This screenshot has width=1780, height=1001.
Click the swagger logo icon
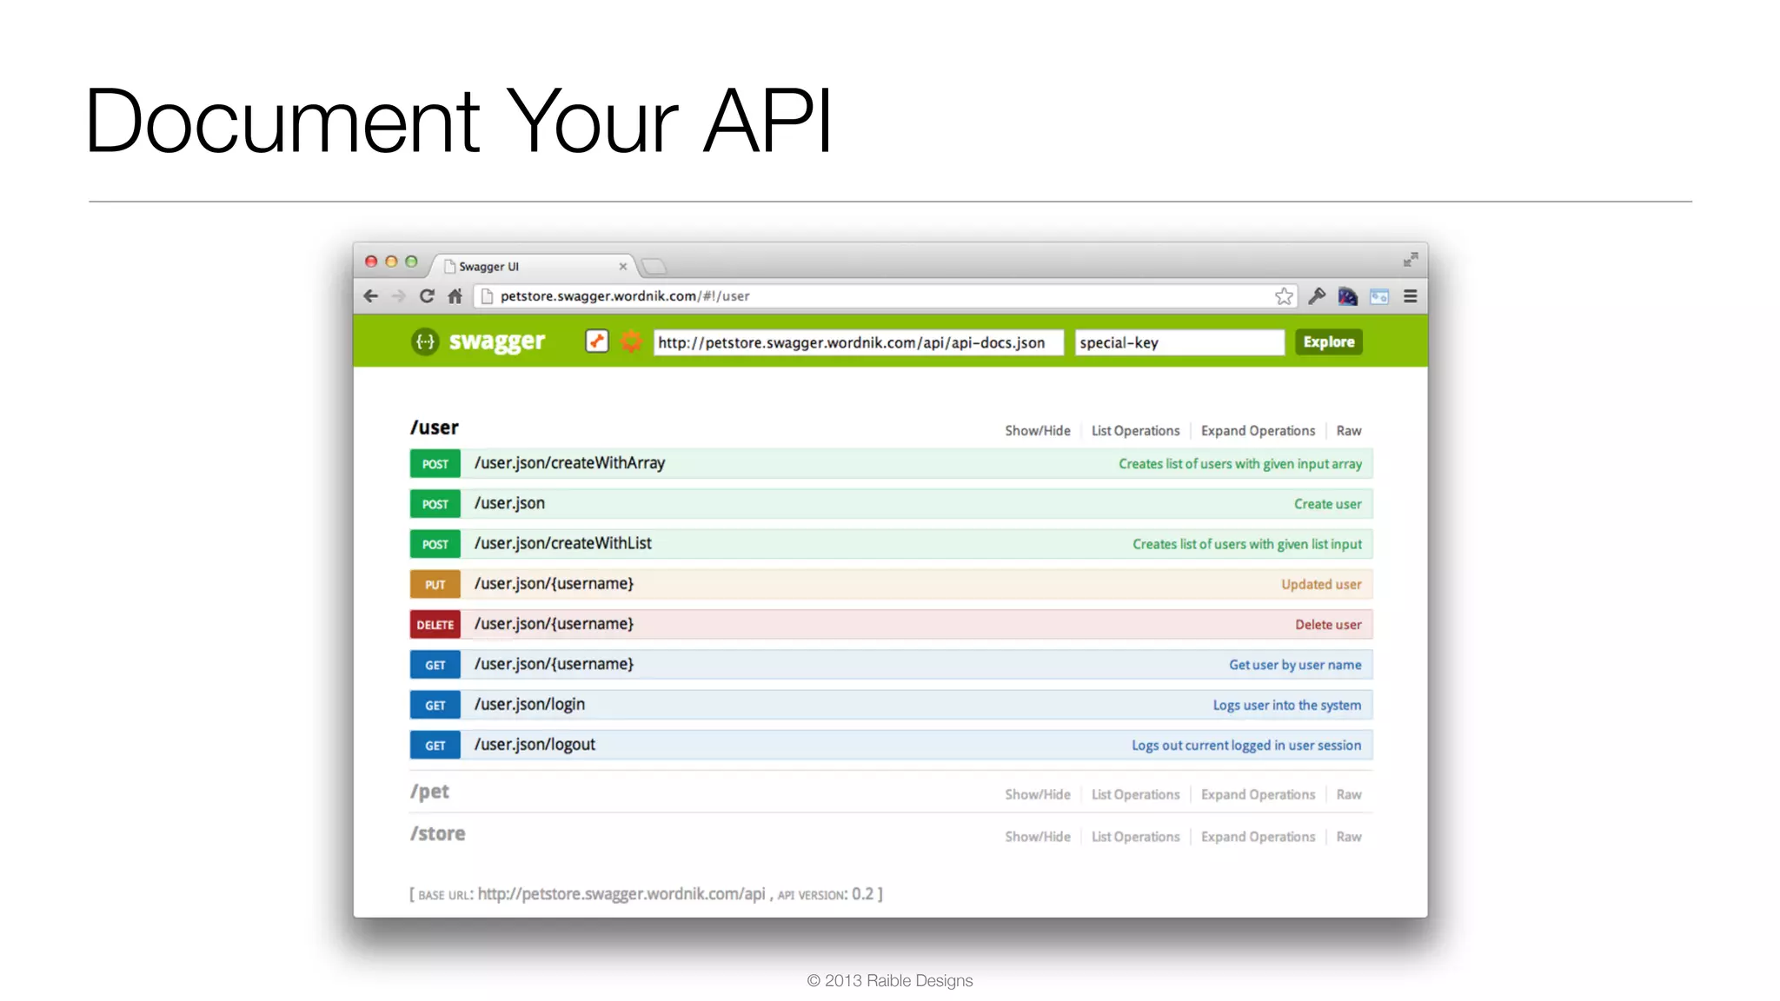click(425, 341)
